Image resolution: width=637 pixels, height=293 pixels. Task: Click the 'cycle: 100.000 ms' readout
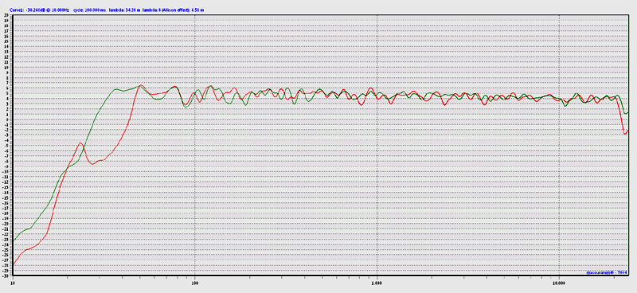click(x=89, y=10)
